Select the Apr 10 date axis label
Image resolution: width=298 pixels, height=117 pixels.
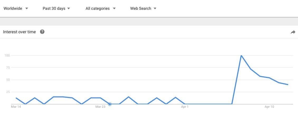pyautogui.click(x=269, y=107)
